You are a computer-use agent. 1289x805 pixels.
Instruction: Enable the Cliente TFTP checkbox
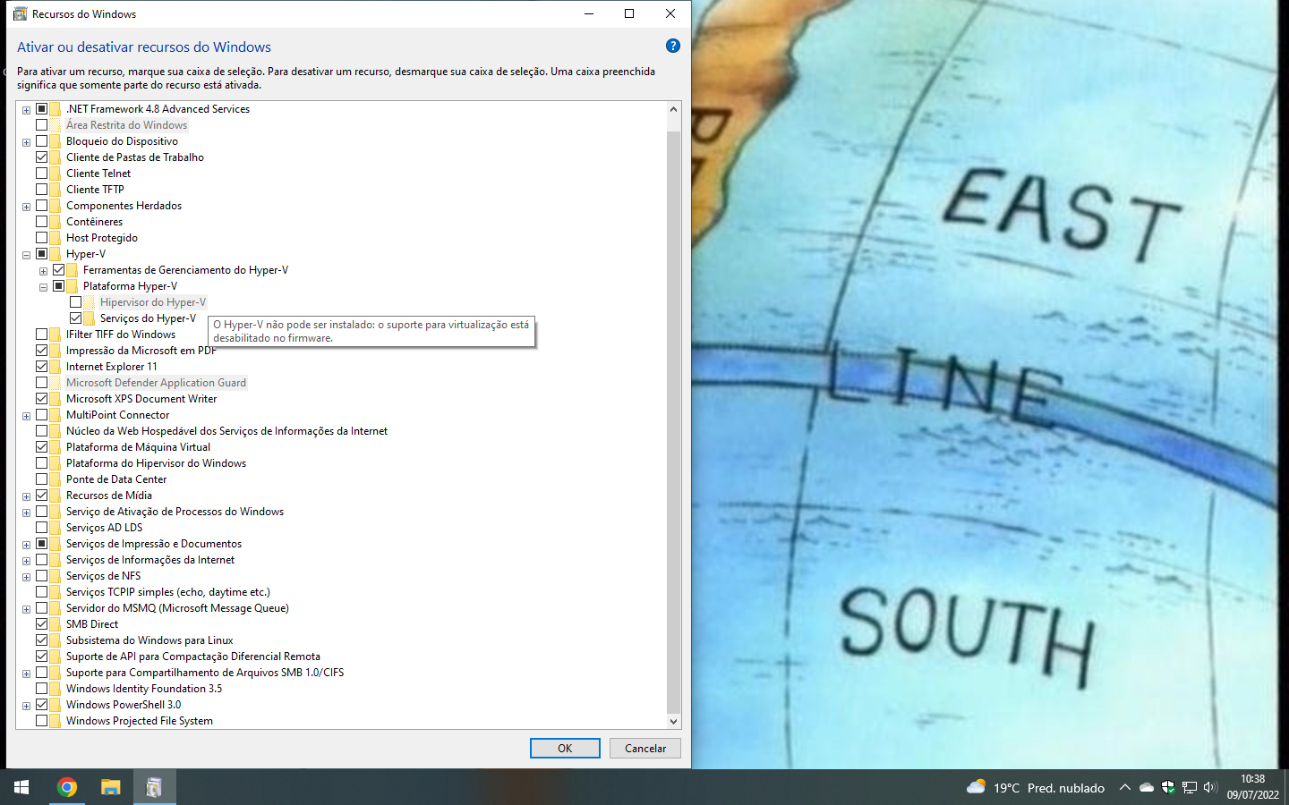click(41, 190)
